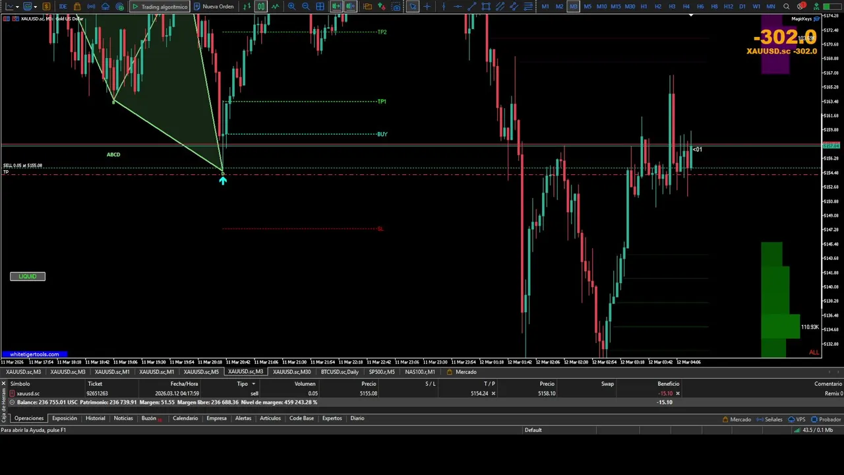Click the Nueva Orden button
Image resolution: width=844 pixels, height=475 pixels.
click(x=214, y=7)
